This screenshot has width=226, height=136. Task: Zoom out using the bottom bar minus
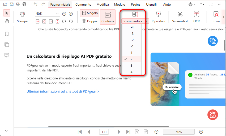pyautogui.click(x=156, y=132)
